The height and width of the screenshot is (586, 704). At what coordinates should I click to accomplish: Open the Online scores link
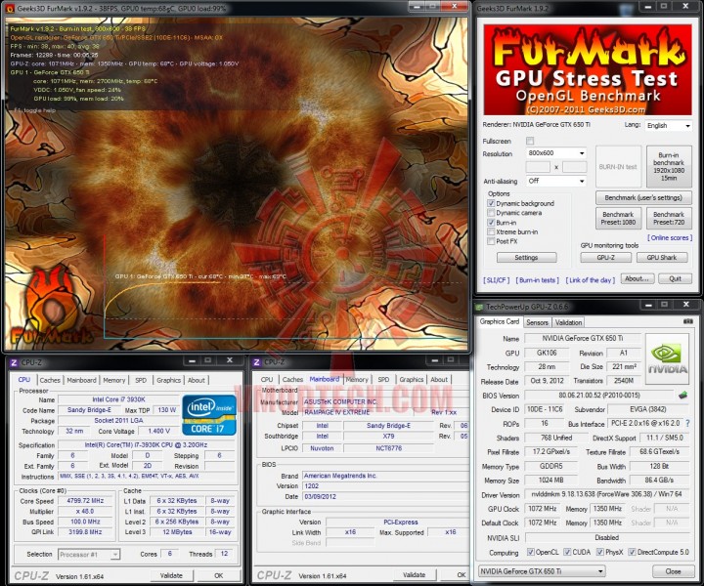tap(670, 237)
